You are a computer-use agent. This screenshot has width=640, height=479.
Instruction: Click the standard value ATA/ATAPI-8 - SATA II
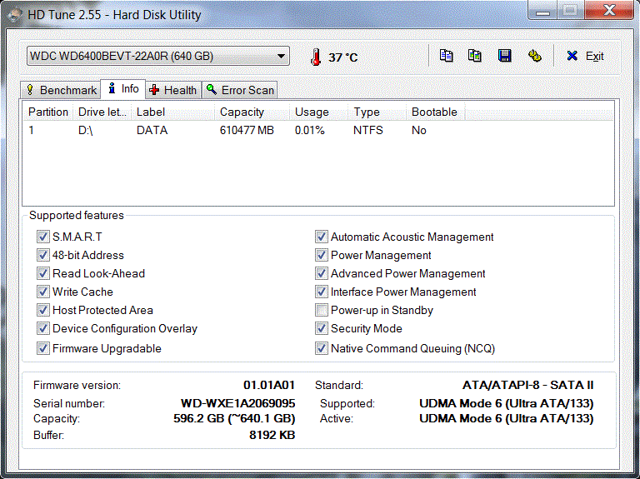tap(527, 385)
